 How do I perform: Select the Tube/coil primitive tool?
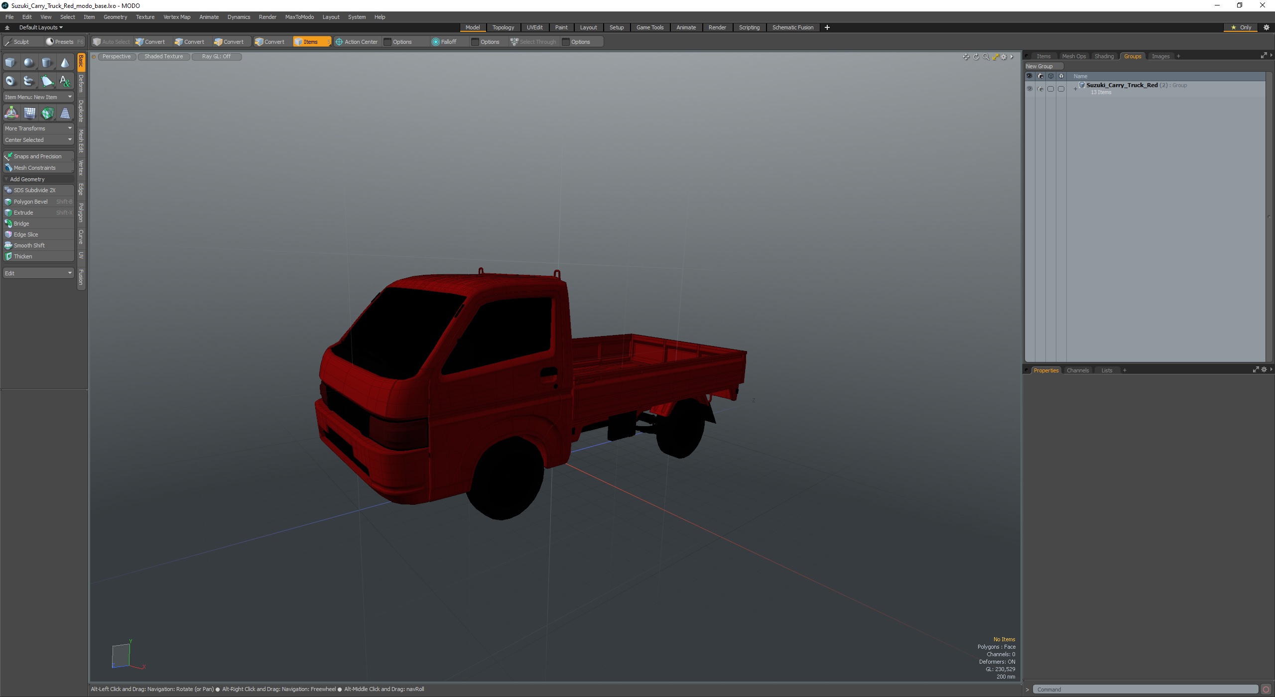click(29, 81)
